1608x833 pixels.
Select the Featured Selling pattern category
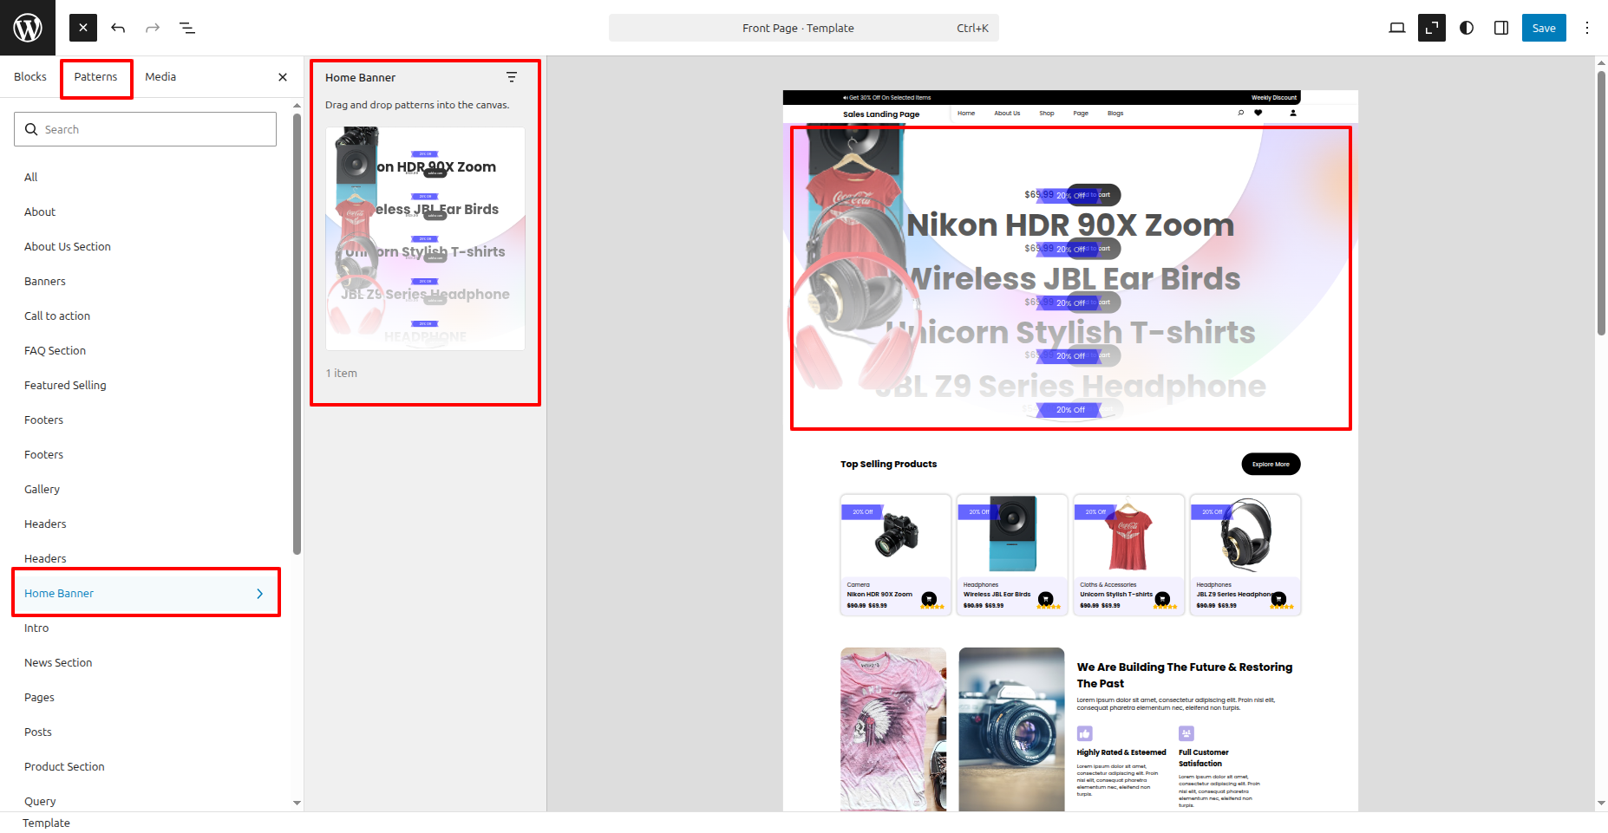point(65,386)
